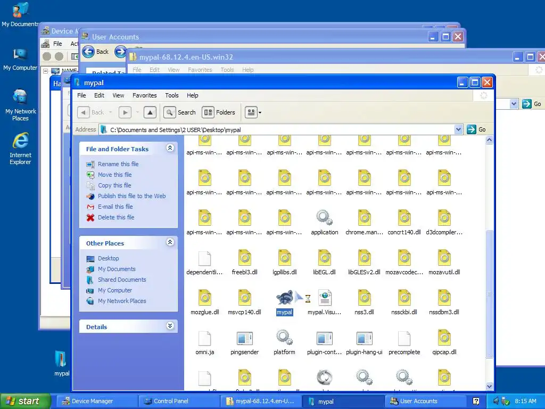This screenshot has width=545, height=409.
Task: Select the omni.ja file icon
Action: click(x=204, y=338)
